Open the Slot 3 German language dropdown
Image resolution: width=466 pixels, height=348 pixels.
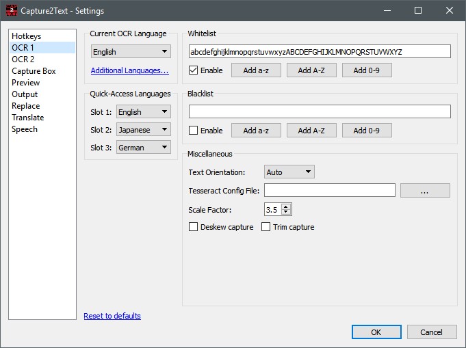[x=143, y=148]
